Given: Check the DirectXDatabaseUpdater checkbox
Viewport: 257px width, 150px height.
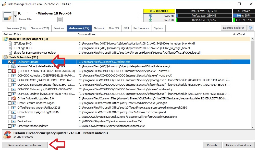Looking at the screenshot, I should pos(10,126).
